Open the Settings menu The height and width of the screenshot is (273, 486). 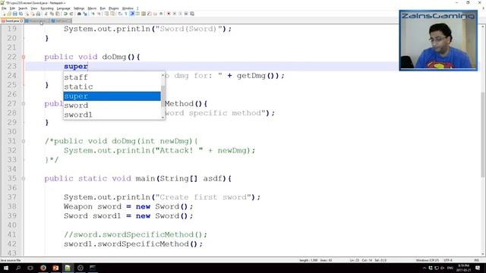(79, 8)
